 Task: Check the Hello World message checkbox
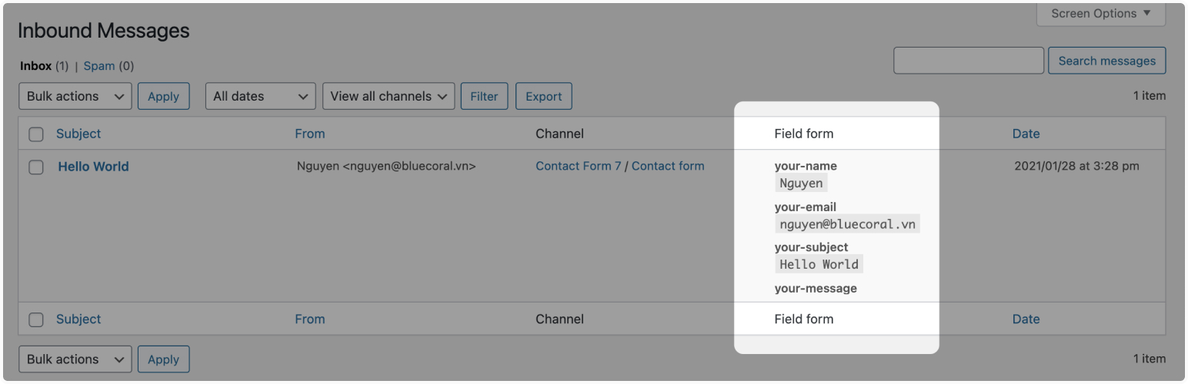[36, 167]
